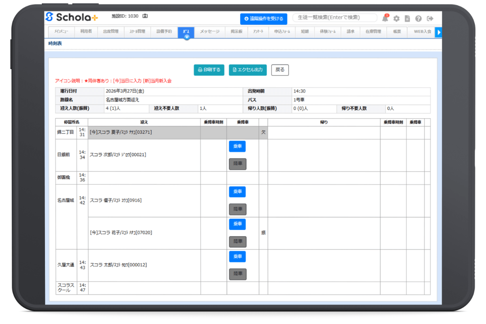Open the notifications bell with red badge
The image size is (486, 324).
(x=385, y=19)
